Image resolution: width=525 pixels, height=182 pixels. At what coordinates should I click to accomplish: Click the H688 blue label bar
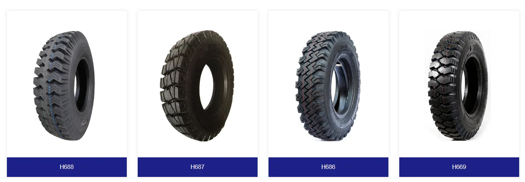tap(67, 167)
